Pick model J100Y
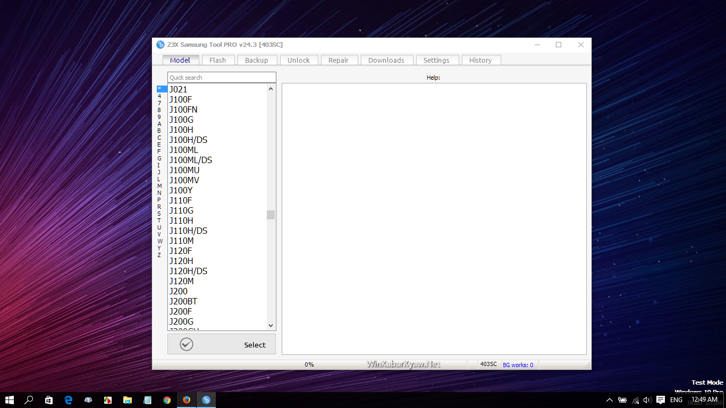Viewport: 726px width, 408px height. (181, 190)
